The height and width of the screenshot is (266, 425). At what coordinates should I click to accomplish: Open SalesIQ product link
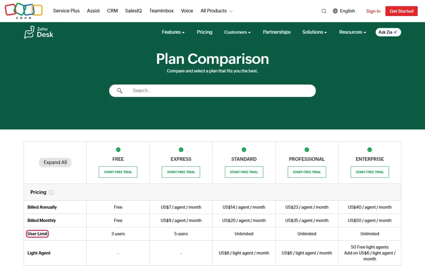click(x=134, y=11)
